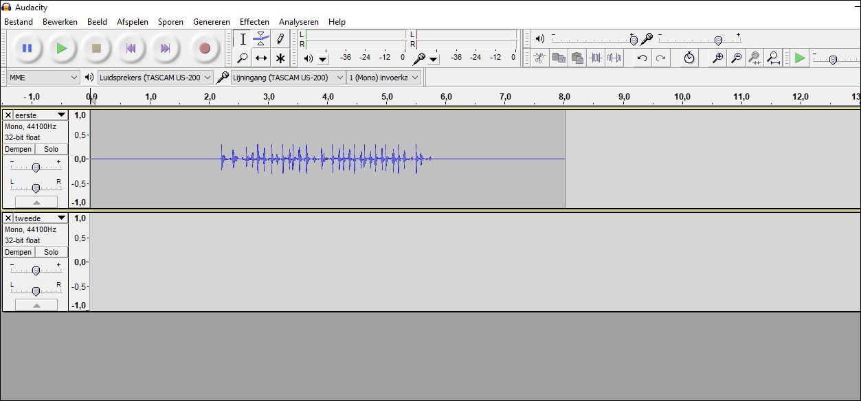This screenshot has width=861, height=401.
Task: Click the tweede track pan slider
Action: point(36,291)
